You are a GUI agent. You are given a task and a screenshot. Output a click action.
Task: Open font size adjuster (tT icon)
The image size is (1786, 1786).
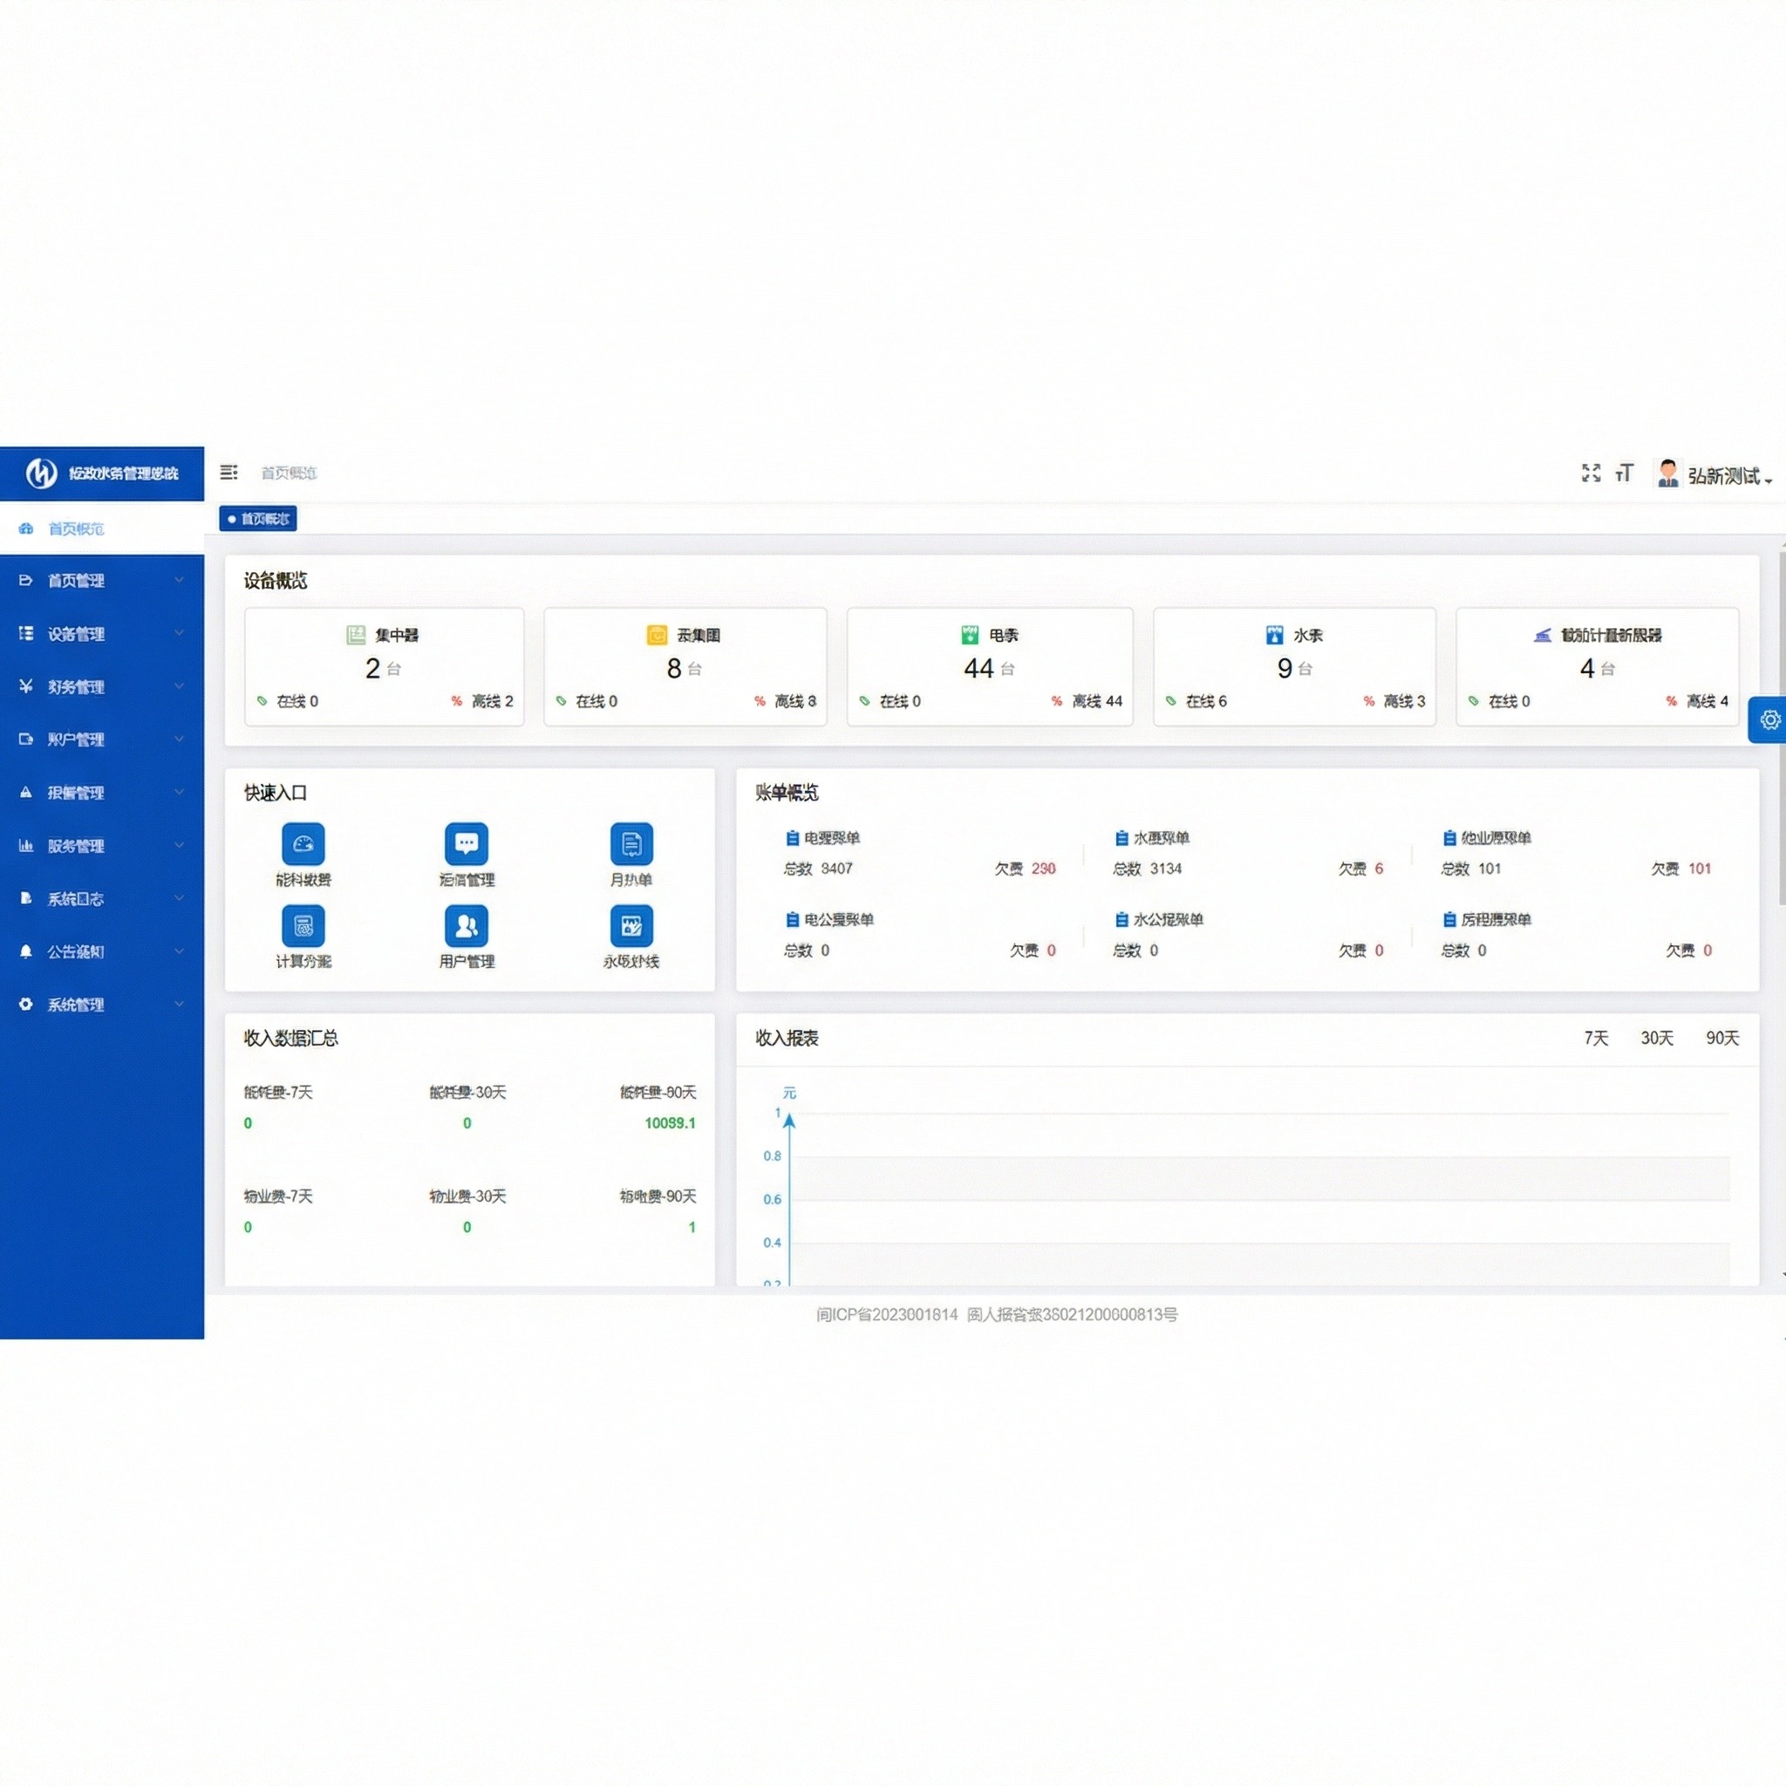1624,474
